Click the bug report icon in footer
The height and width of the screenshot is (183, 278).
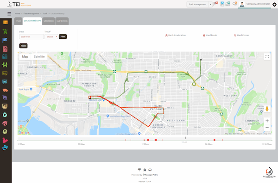pos(145,170)
